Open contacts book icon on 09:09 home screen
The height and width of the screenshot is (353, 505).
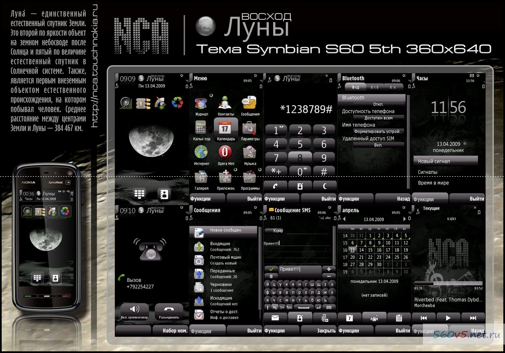point(164,194)
